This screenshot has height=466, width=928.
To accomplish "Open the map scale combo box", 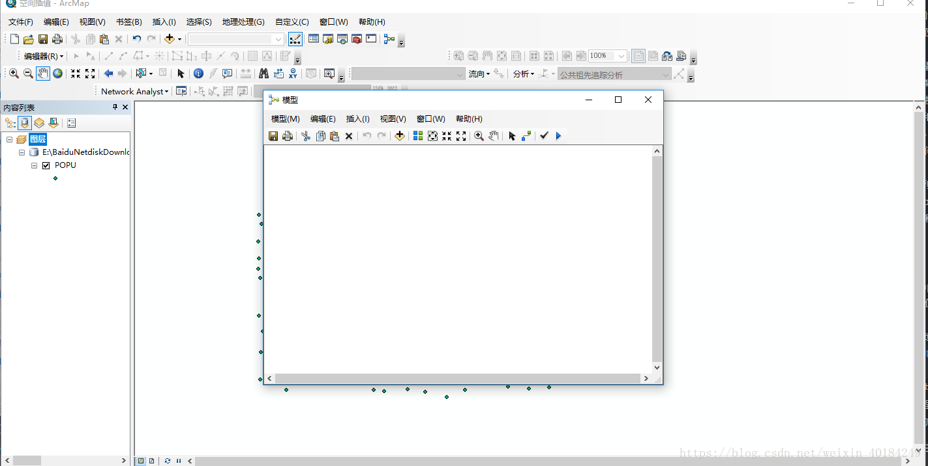I will [236, 39].
